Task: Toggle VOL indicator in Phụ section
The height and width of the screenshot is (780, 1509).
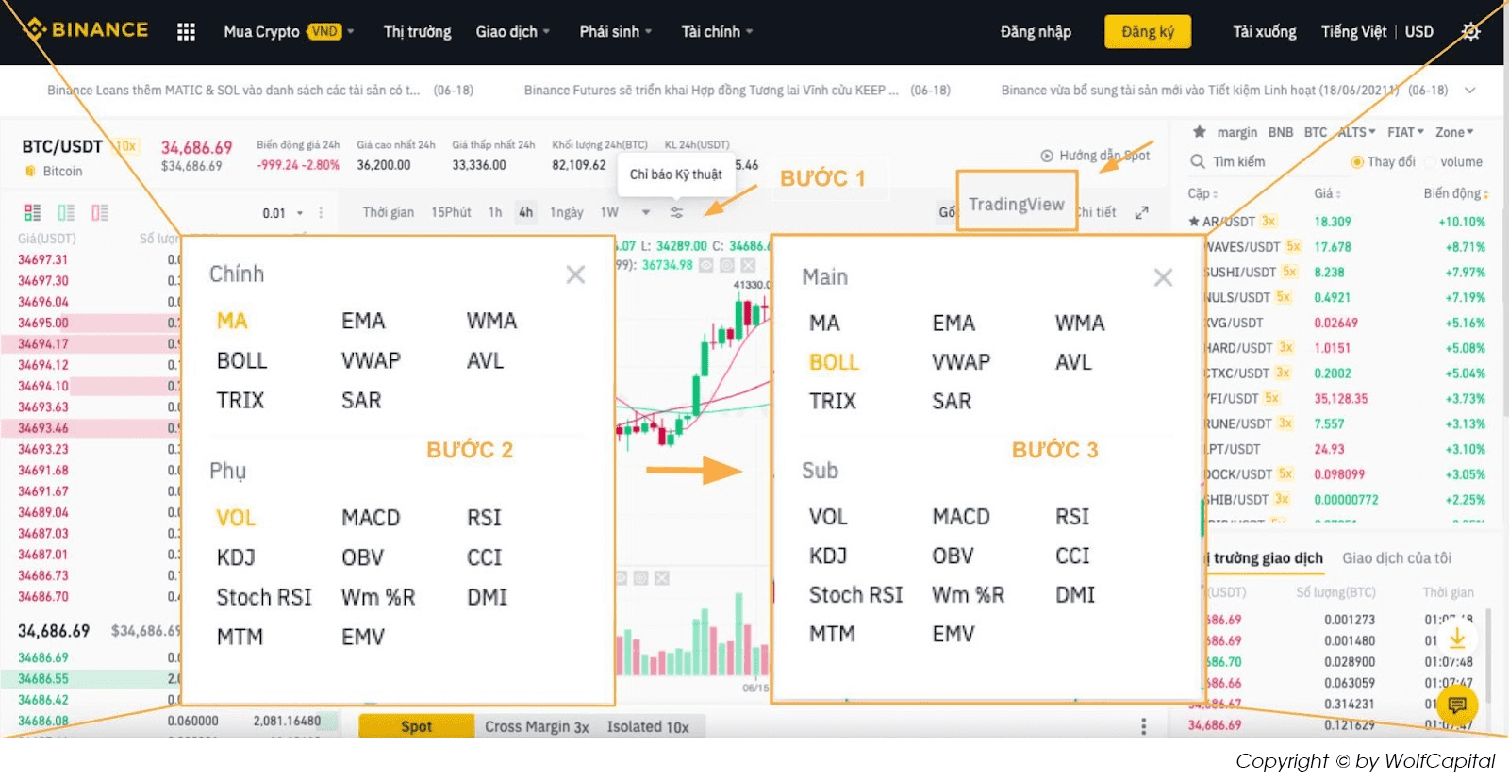Action: (236, 518)
